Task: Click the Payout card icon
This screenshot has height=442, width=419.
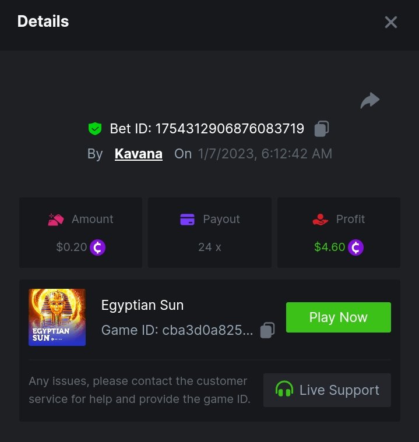Action: click(x=187, y=220)
